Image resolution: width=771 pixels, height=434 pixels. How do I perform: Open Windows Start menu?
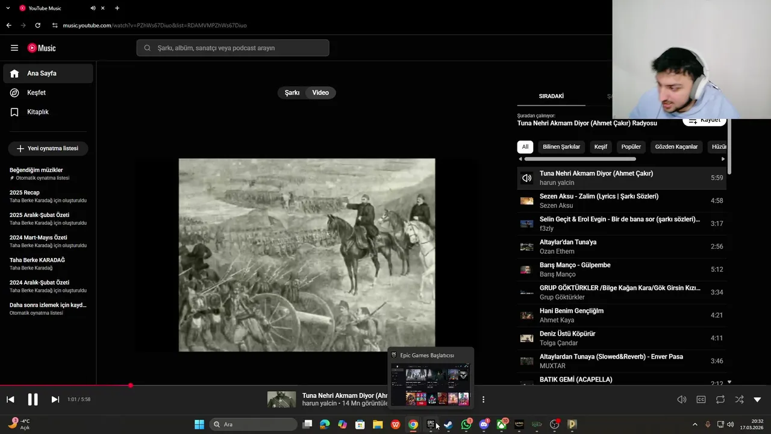(199, 424)
